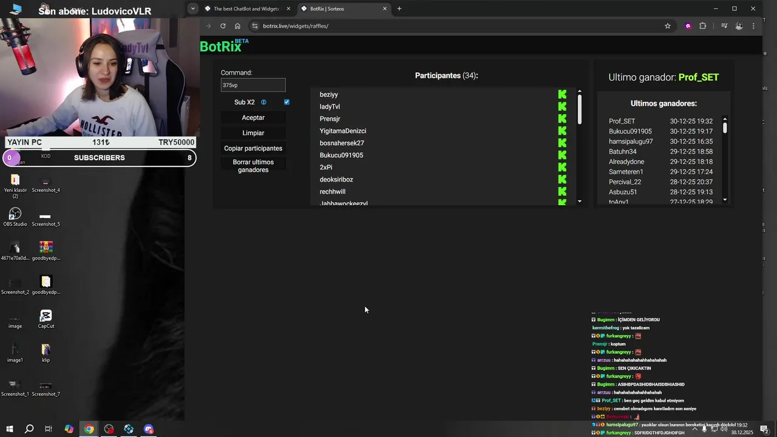
Task: Open a new browser tab
Action: pyautogui.click(x=399, y=8)
